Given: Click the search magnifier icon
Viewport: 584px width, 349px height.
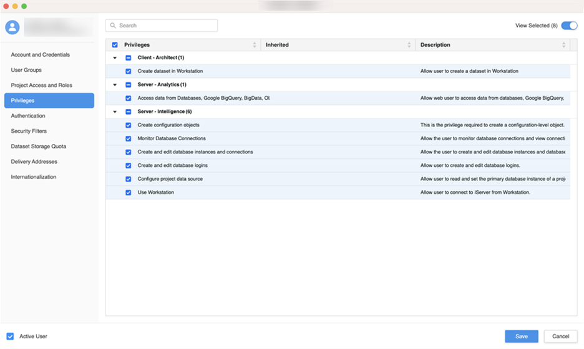Looking at the screenshot, I should pos(113,26).
